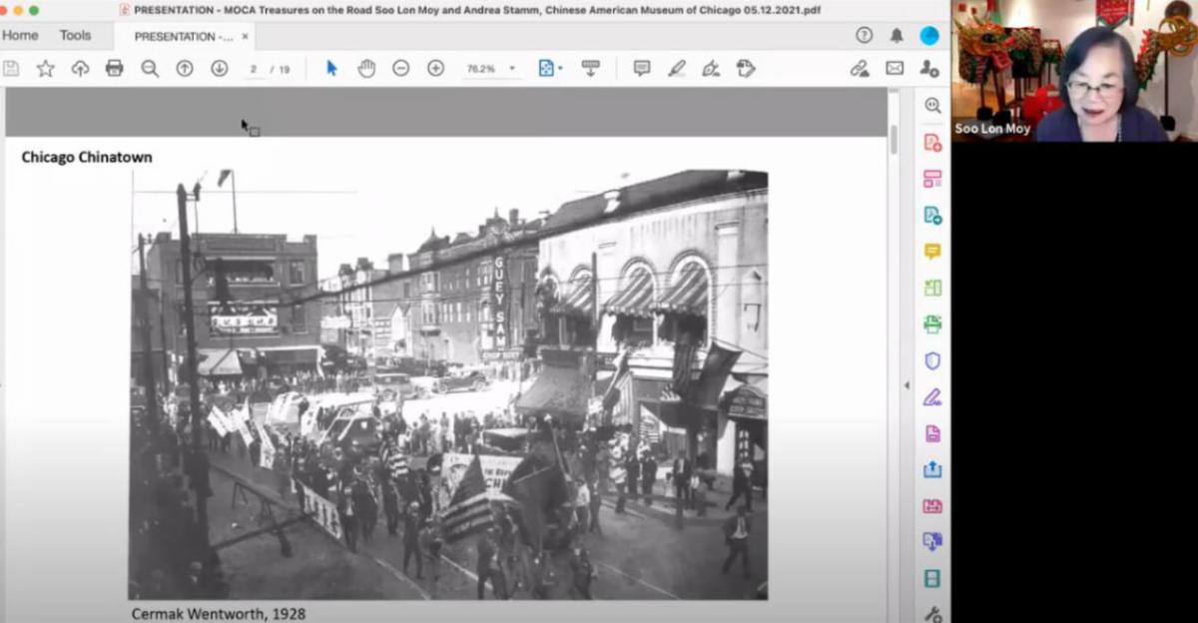1198x623 pixels.
Task: Click the vertical document scrollbar
Action: pos(893,140)
